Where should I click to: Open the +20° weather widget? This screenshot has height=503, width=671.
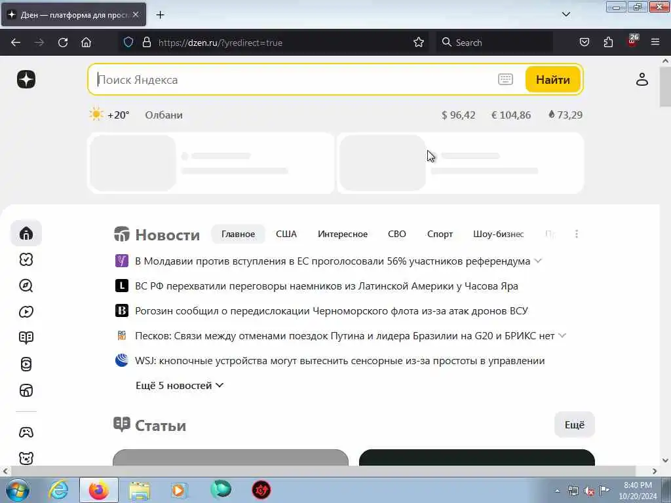click(109, 115)
